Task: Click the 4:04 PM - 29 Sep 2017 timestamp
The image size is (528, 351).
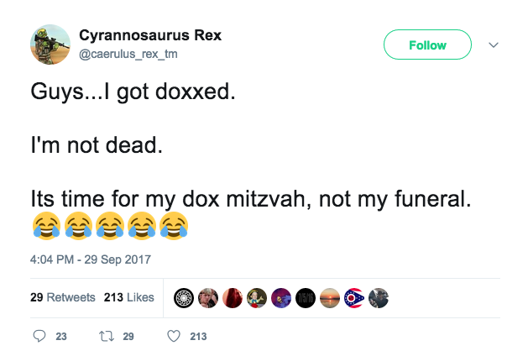Action: [x=91, y=259]
